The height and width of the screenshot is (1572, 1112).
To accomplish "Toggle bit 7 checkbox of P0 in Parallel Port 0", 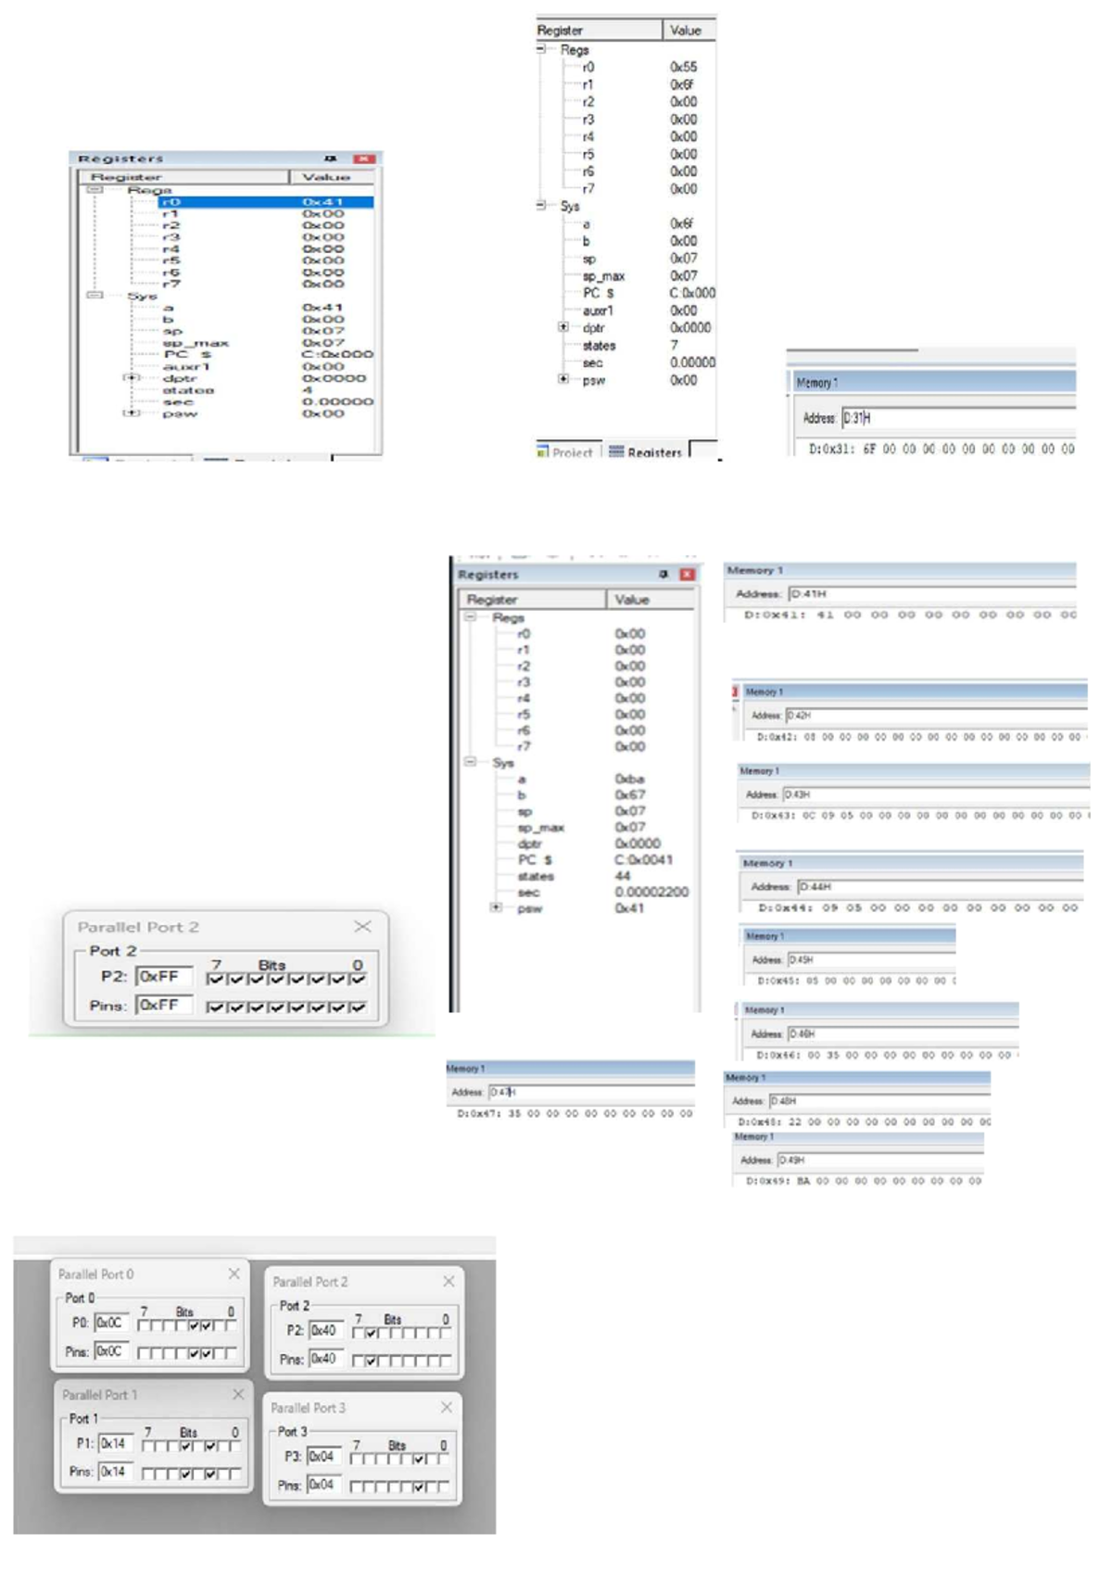I will tap(143, 1325).
